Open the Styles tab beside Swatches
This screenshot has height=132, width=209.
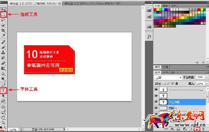(165, 6)
